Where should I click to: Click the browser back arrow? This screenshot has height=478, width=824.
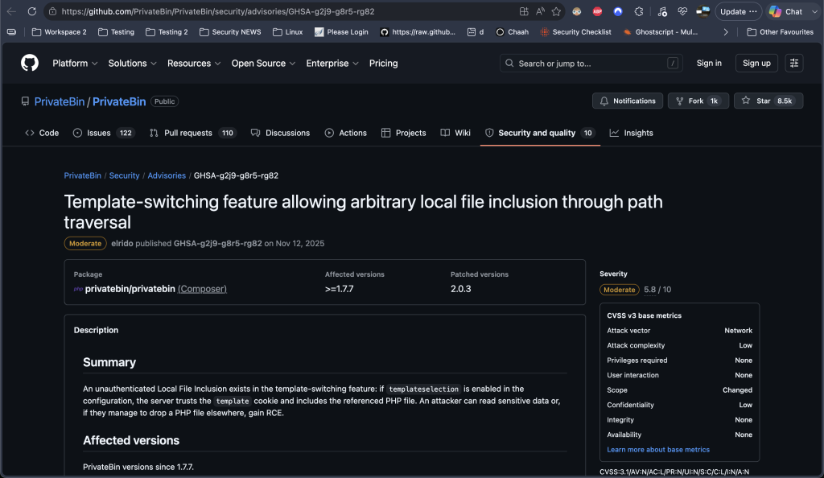click(x=11, y=11)
